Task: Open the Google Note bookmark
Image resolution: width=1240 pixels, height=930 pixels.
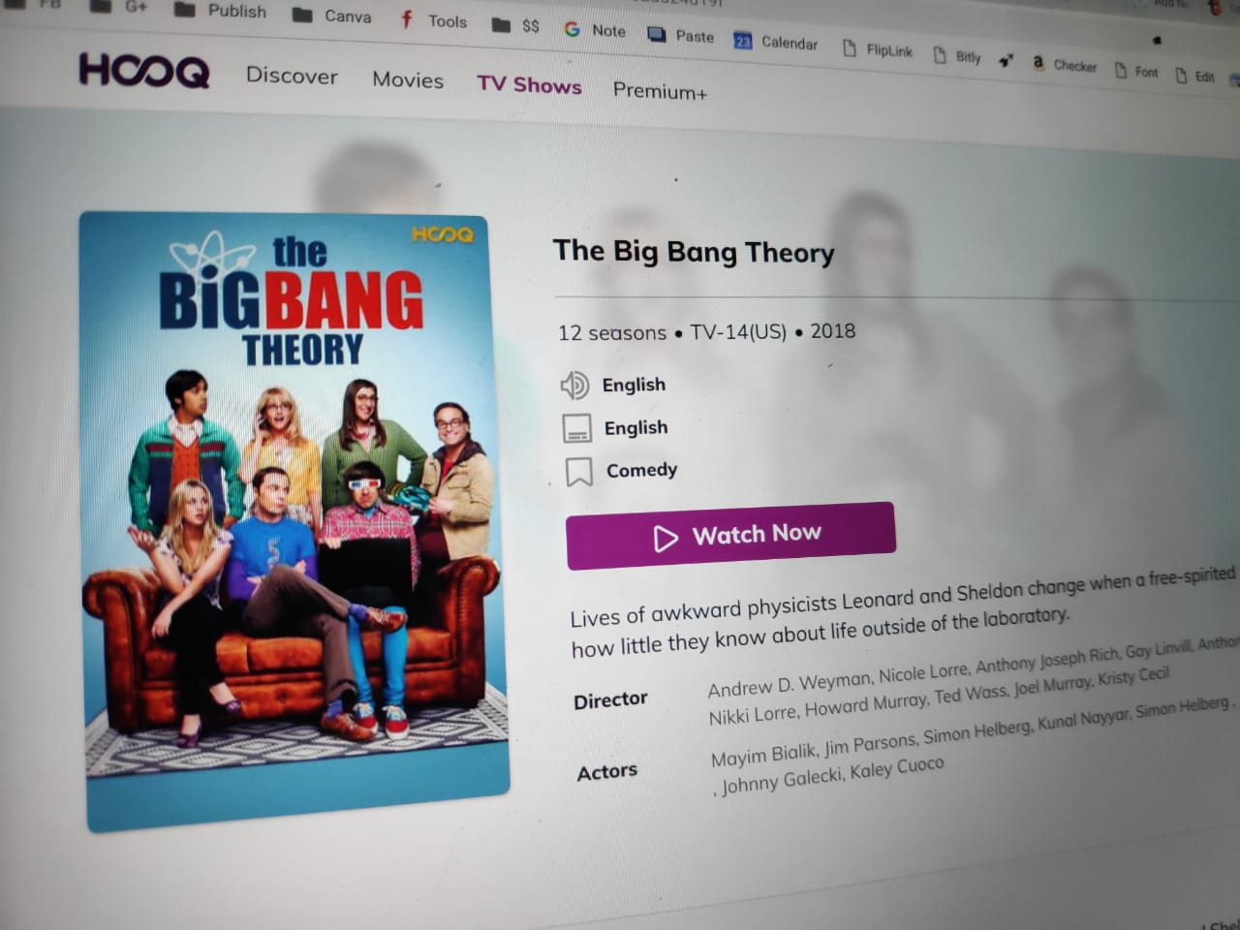Action: tap(595, 30)
